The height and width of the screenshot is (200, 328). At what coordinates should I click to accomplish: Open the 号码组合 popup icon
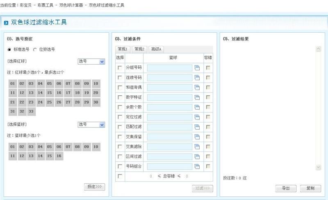pyautogui.click(x=197, y=166)
